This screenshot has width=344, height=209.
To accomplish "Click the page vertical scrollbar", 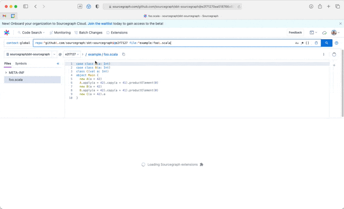I will coord(343,83).
